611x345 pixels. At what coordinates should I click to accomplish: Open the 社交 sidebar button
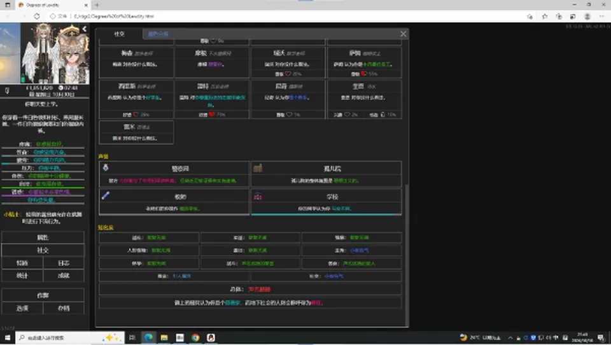[x=43, y=250]
